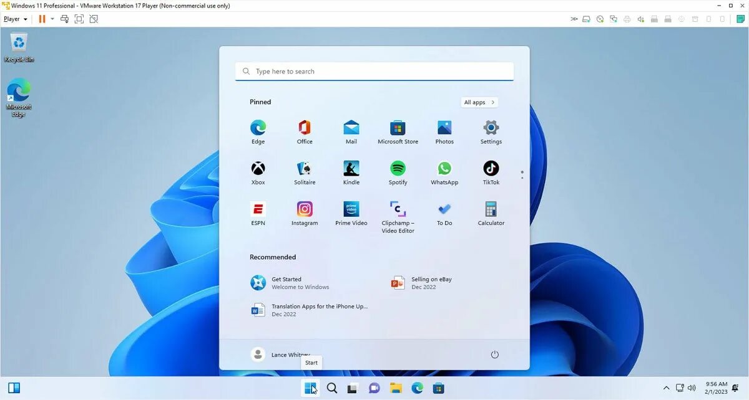
Task: Launch Prime Video
Action: coord(351,214)
